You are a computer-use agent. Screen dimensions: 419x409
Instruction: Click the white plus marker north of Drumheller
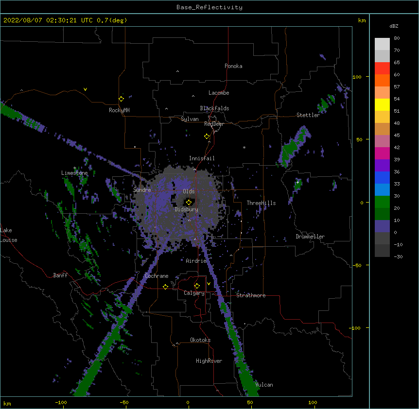tap(297, 182)
